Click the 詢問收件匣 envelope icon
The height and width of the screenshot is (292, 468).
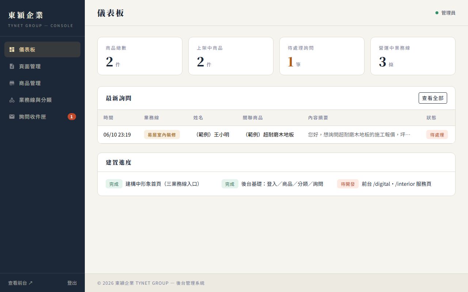pos(12,117)
